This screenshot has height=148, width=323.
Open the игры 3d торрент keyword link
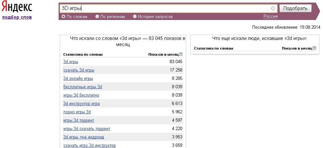(x=79, y=120)
